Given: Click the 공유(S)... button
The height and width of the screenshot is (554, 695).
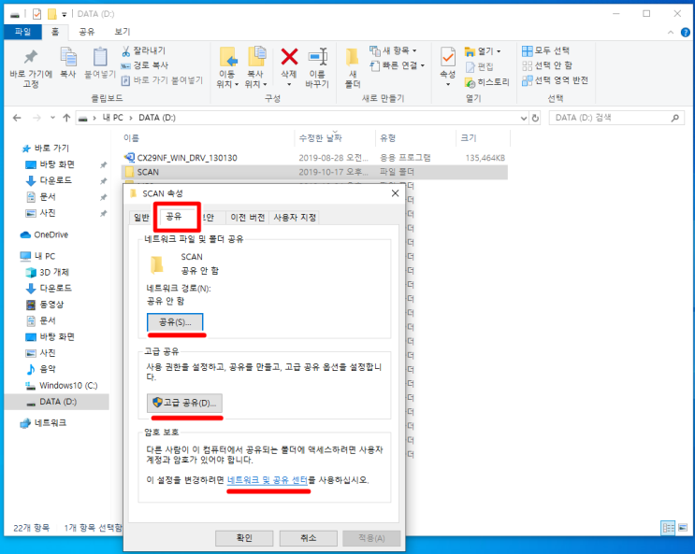Looking at the screenshot, I should pos(175,322).
